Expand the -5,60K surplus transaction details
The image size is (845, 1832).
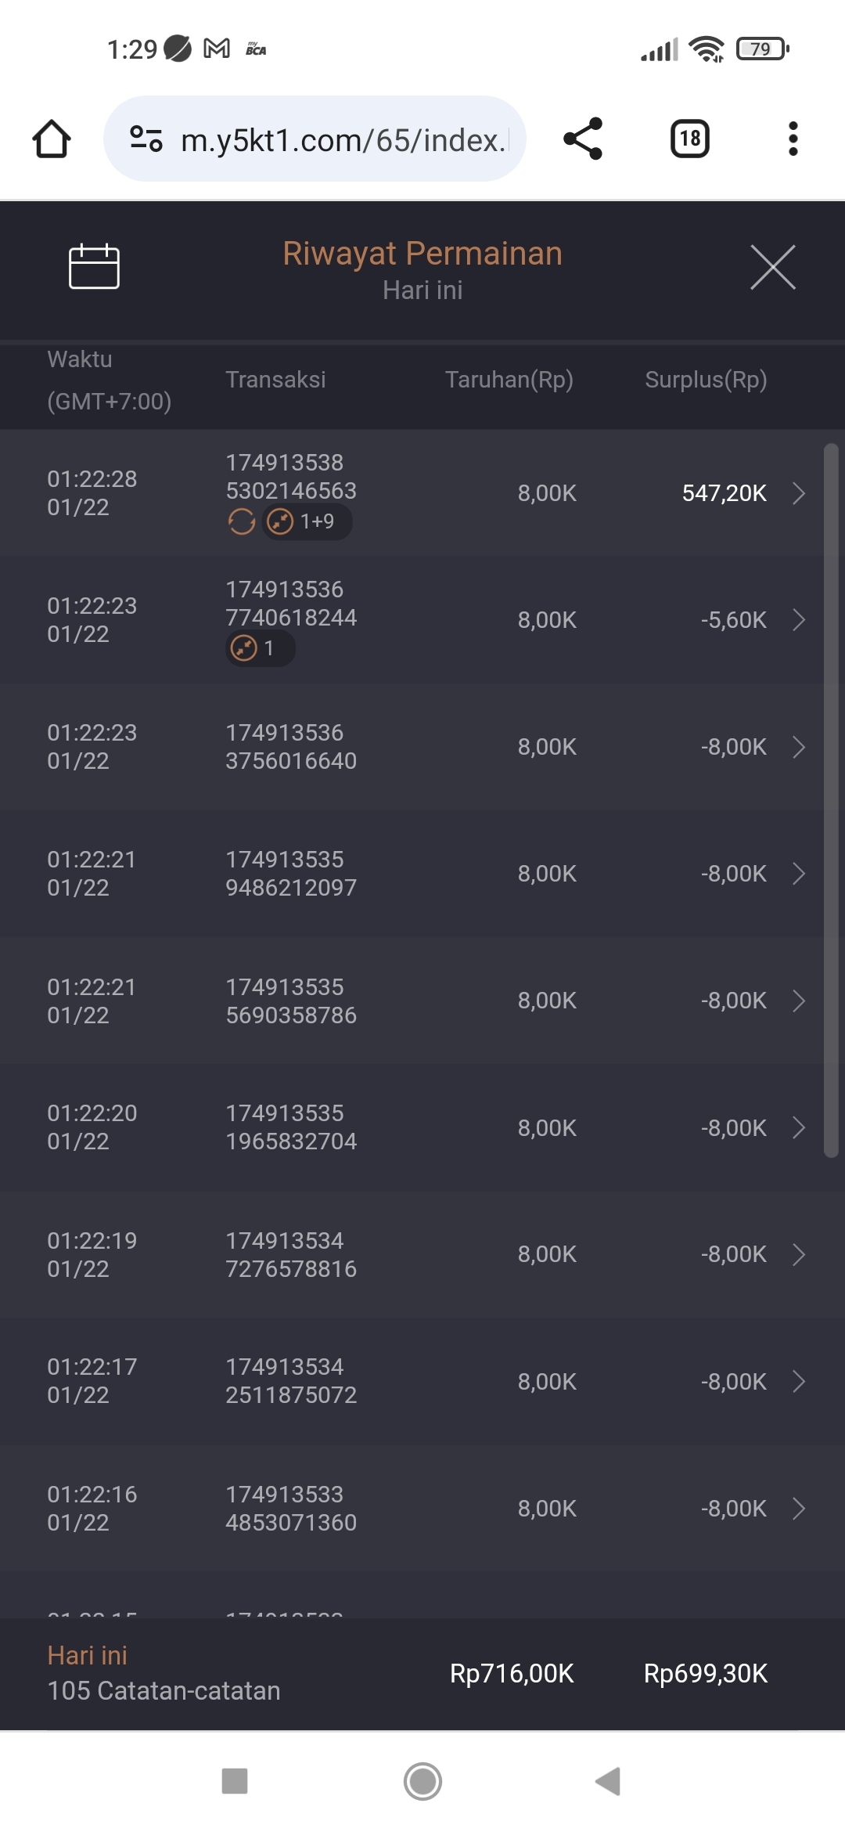point(798,620)
